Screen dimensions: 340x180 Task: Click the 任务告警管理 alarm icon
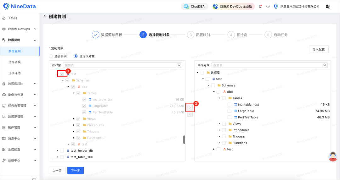[x=4, y=106]
